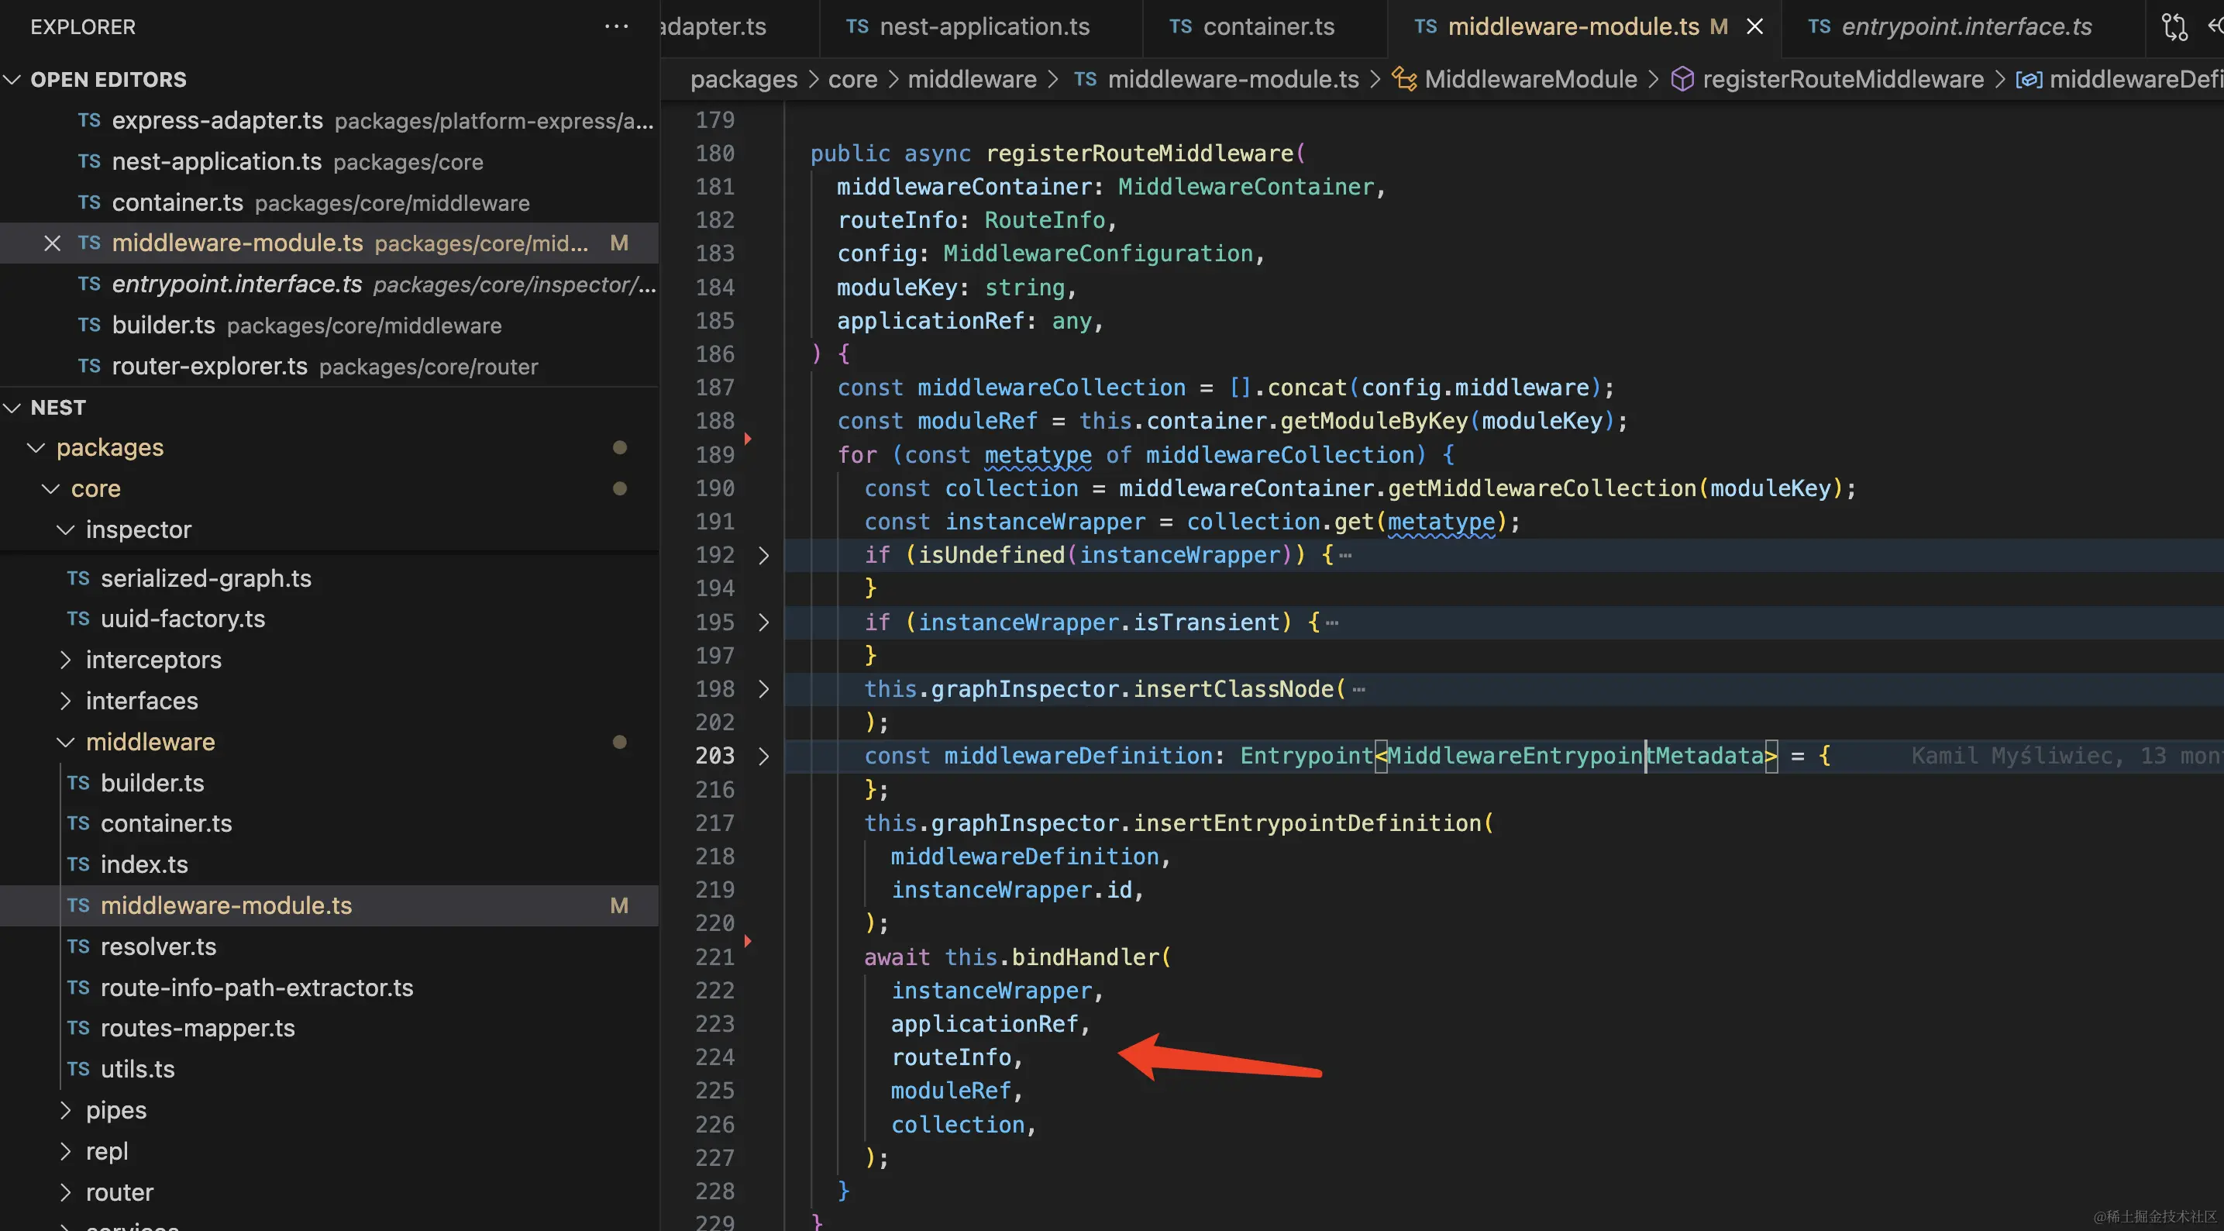This screenshot has height=1231, width=2224.
Task: Open express-adapter.ts from open editors
Action: tap(329, 121)
